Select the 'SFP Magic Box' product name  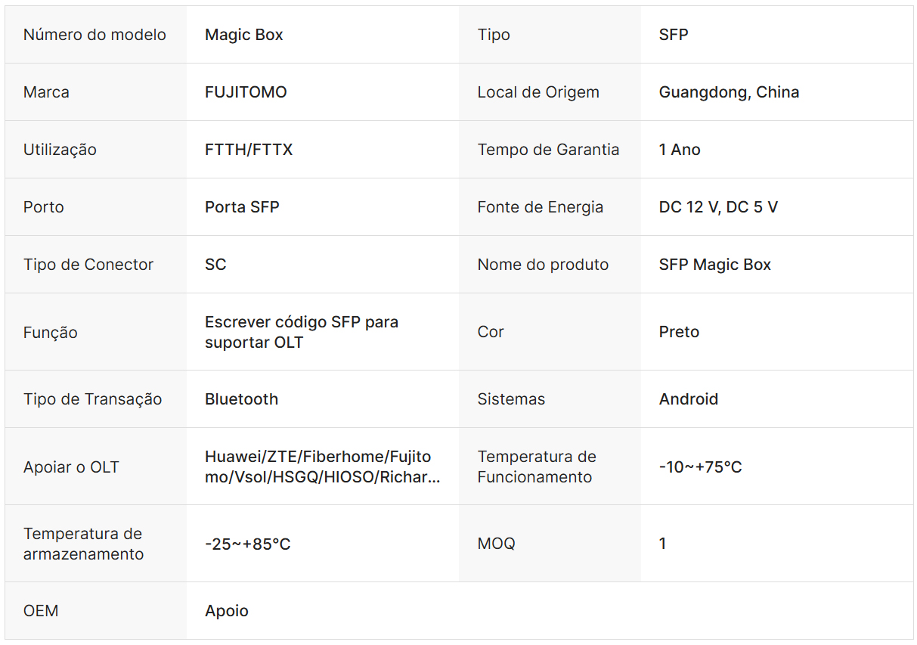(714, 265)
